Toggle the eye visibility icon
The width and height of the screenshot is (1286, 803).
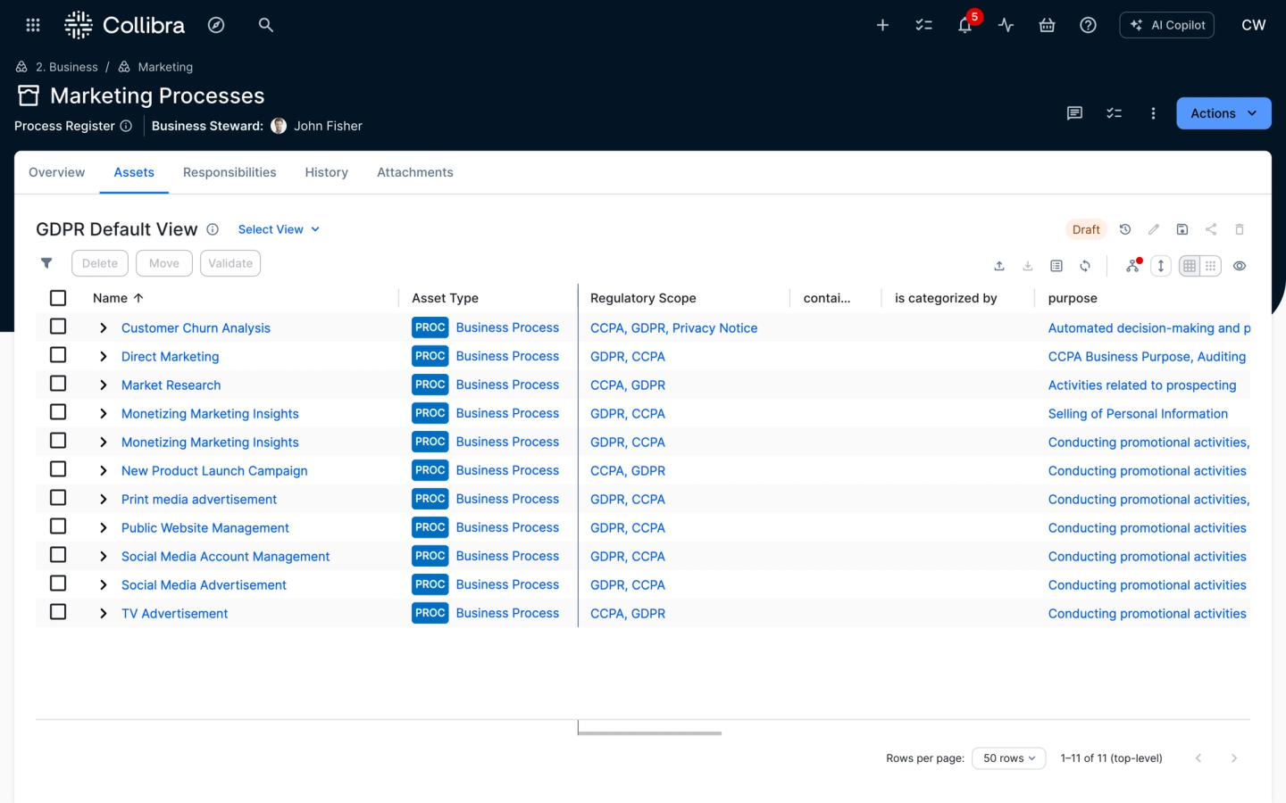1240,266
